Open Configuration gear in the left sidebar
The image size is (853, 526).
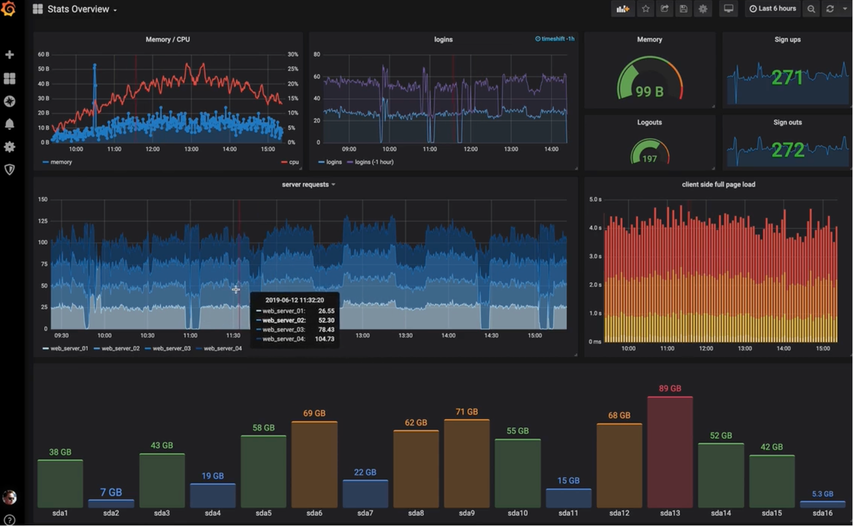click(9, 147)
